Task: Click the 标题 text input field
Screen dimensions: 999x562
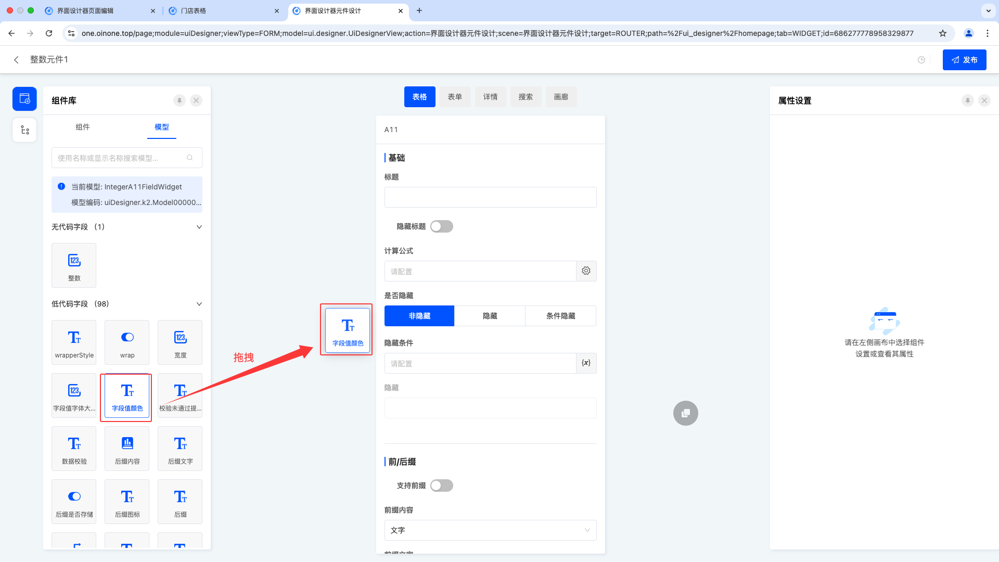Action: pos(490,197)
